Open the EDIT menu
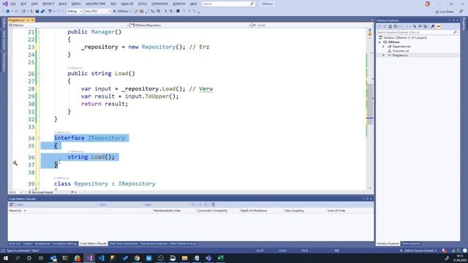The image size is (468, 263). (x=23, y=4)
